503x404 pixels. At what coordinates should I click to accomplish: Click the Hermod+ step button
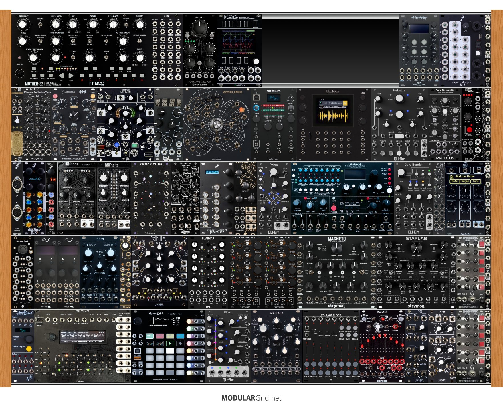[150, 336]
